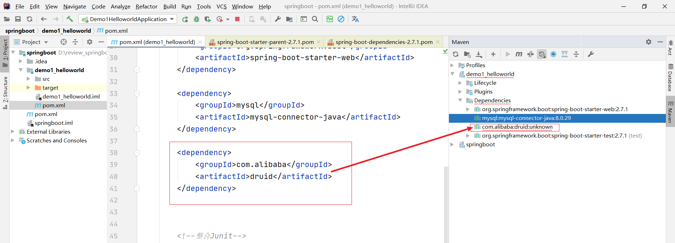675x243 pixels.
Task: Open the Refactor menu
Action: click(x=146, y=6)
